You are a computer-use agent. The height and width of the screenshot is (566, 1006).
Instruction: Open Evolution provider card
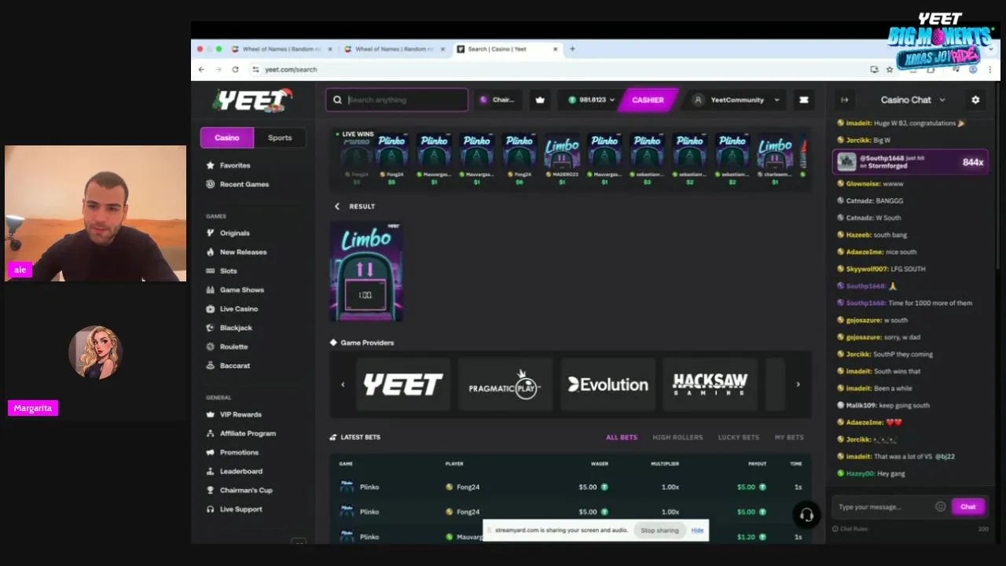(x=608, y=384)
